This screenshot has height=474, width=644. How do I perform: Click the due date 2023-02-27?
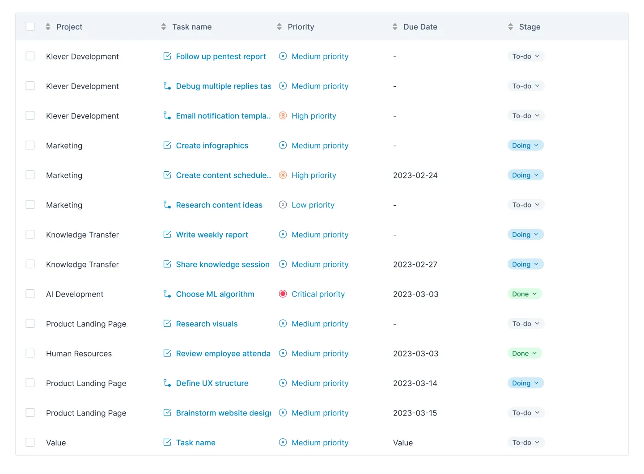click(x=415, y=264)
